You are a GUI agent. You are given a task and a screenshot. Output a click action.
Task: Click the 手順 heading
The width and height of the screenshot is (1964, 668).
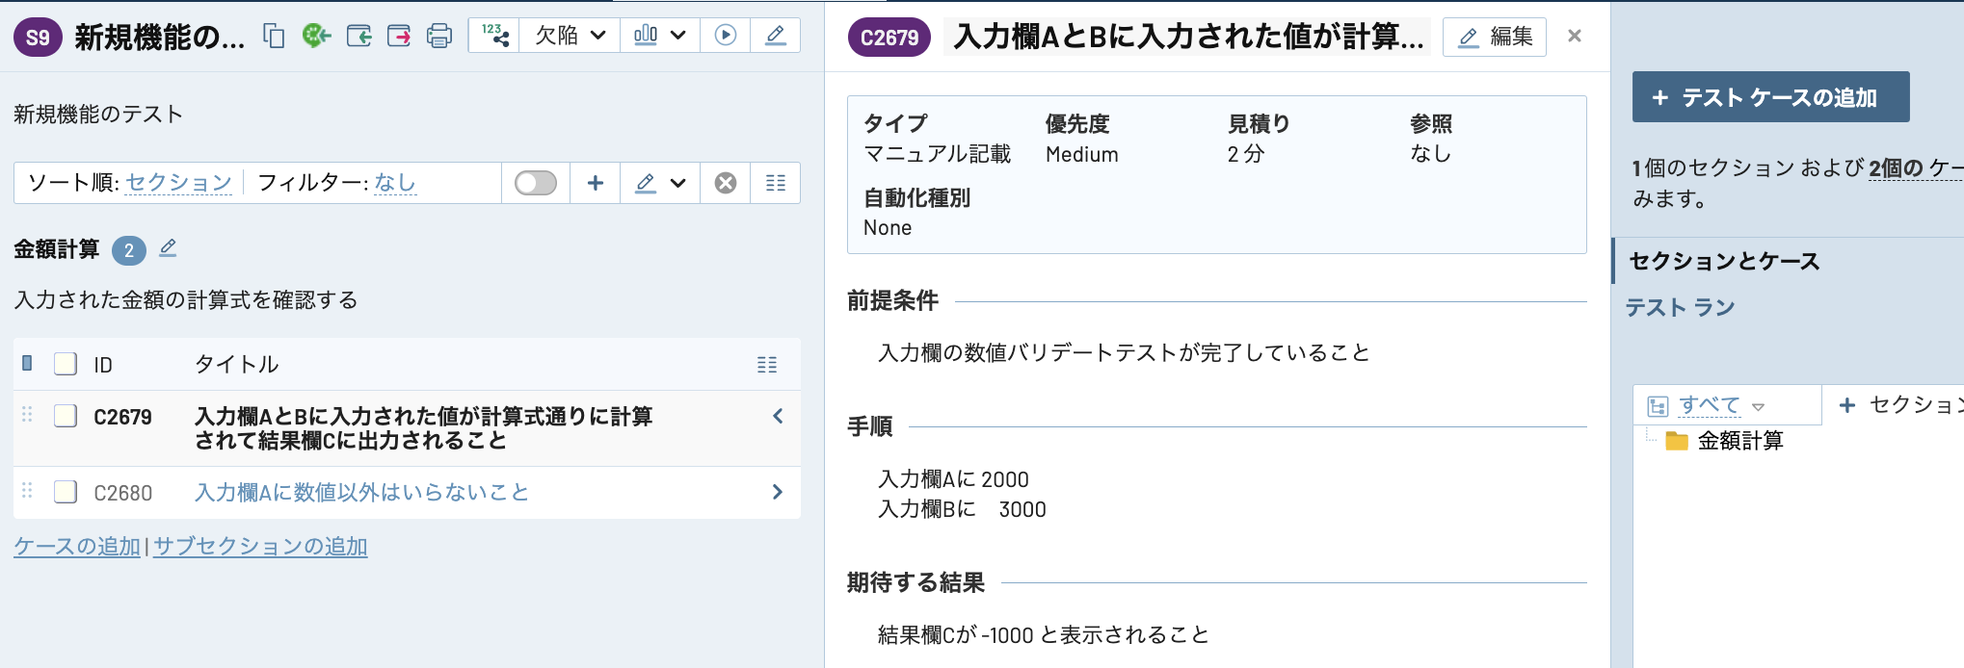coord(870,425)
